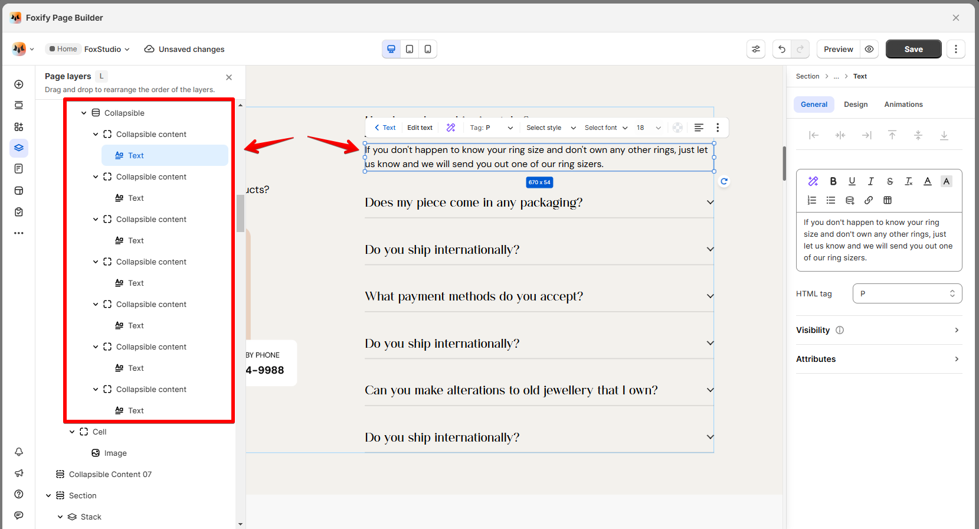979x529 pixels.
Task: Open the font size 18 dropdown
Action: 649,128
